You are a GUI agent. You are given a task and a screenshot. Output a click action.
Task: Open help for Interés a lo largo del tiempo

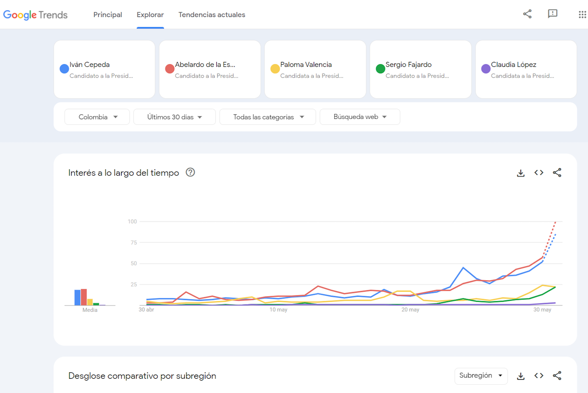click(190, 172)
